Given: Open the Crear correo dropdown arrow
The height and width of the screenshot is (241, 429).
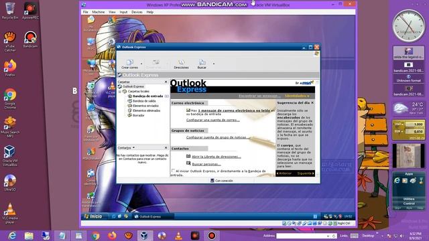Looking at the screenshot, I should pyautogui.click(x=141, y=64).
